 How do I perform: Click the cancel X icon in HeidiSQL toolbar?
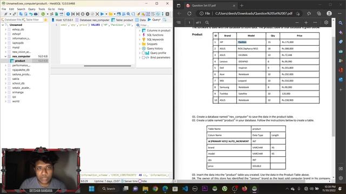(97, 14)
